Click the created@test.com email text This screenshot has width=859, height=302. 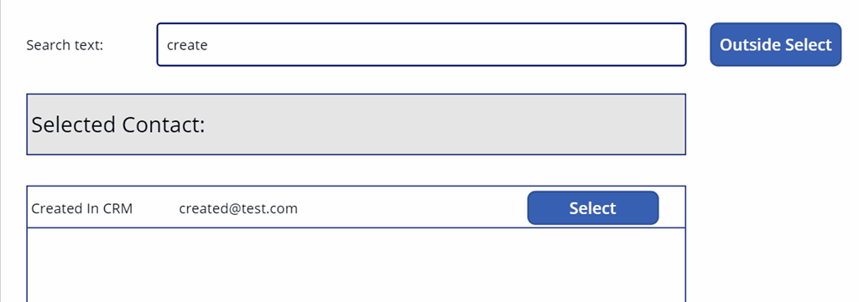click(x=238, y=208)
